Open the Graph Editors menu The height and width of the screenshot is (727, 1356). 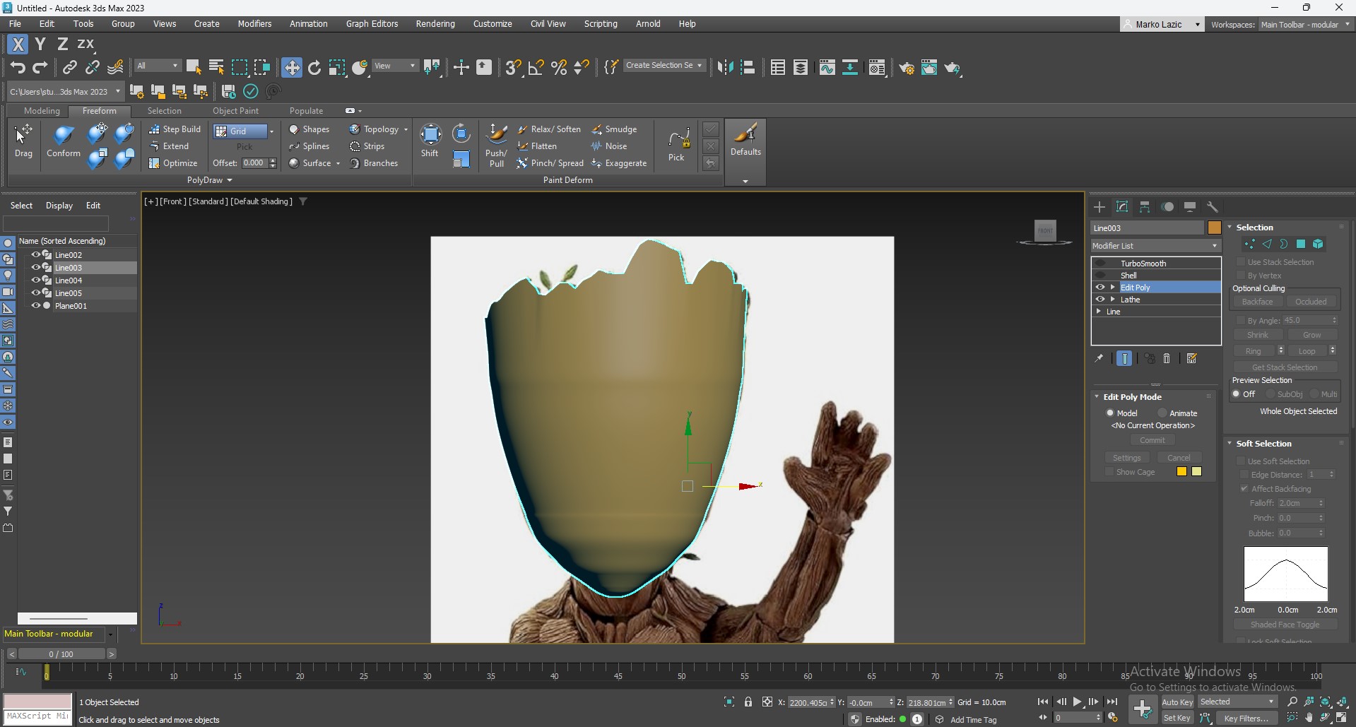pos(372,23)
